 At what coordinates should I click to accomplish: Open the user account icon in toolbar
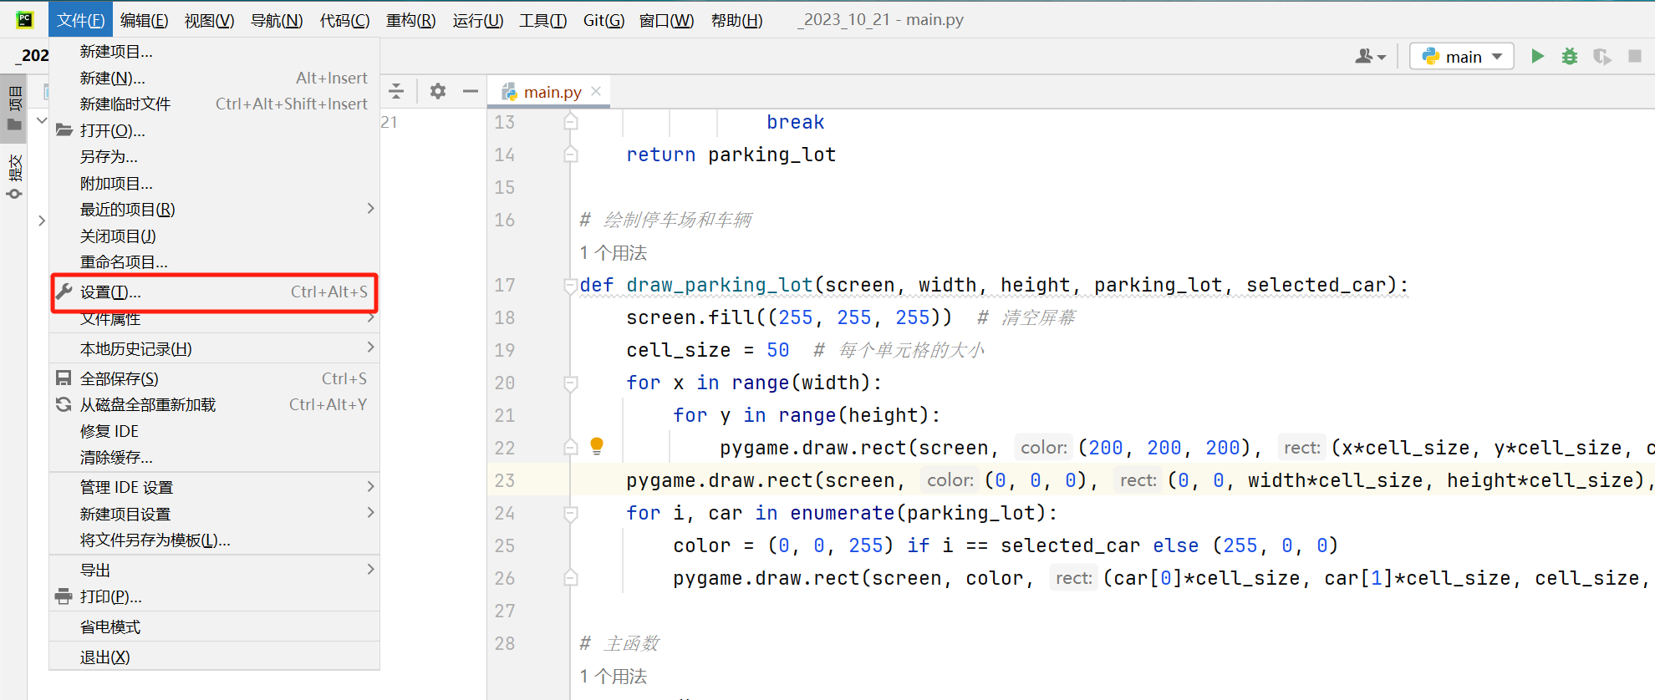click(1369, 56)
